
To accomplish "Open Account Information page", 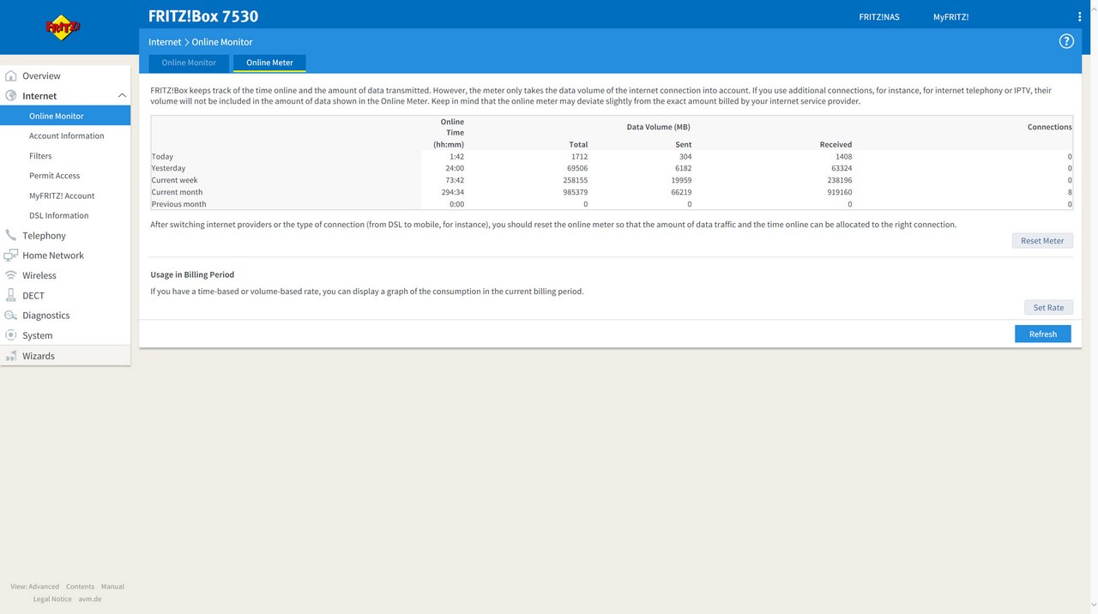I will [x=65, y=135].
